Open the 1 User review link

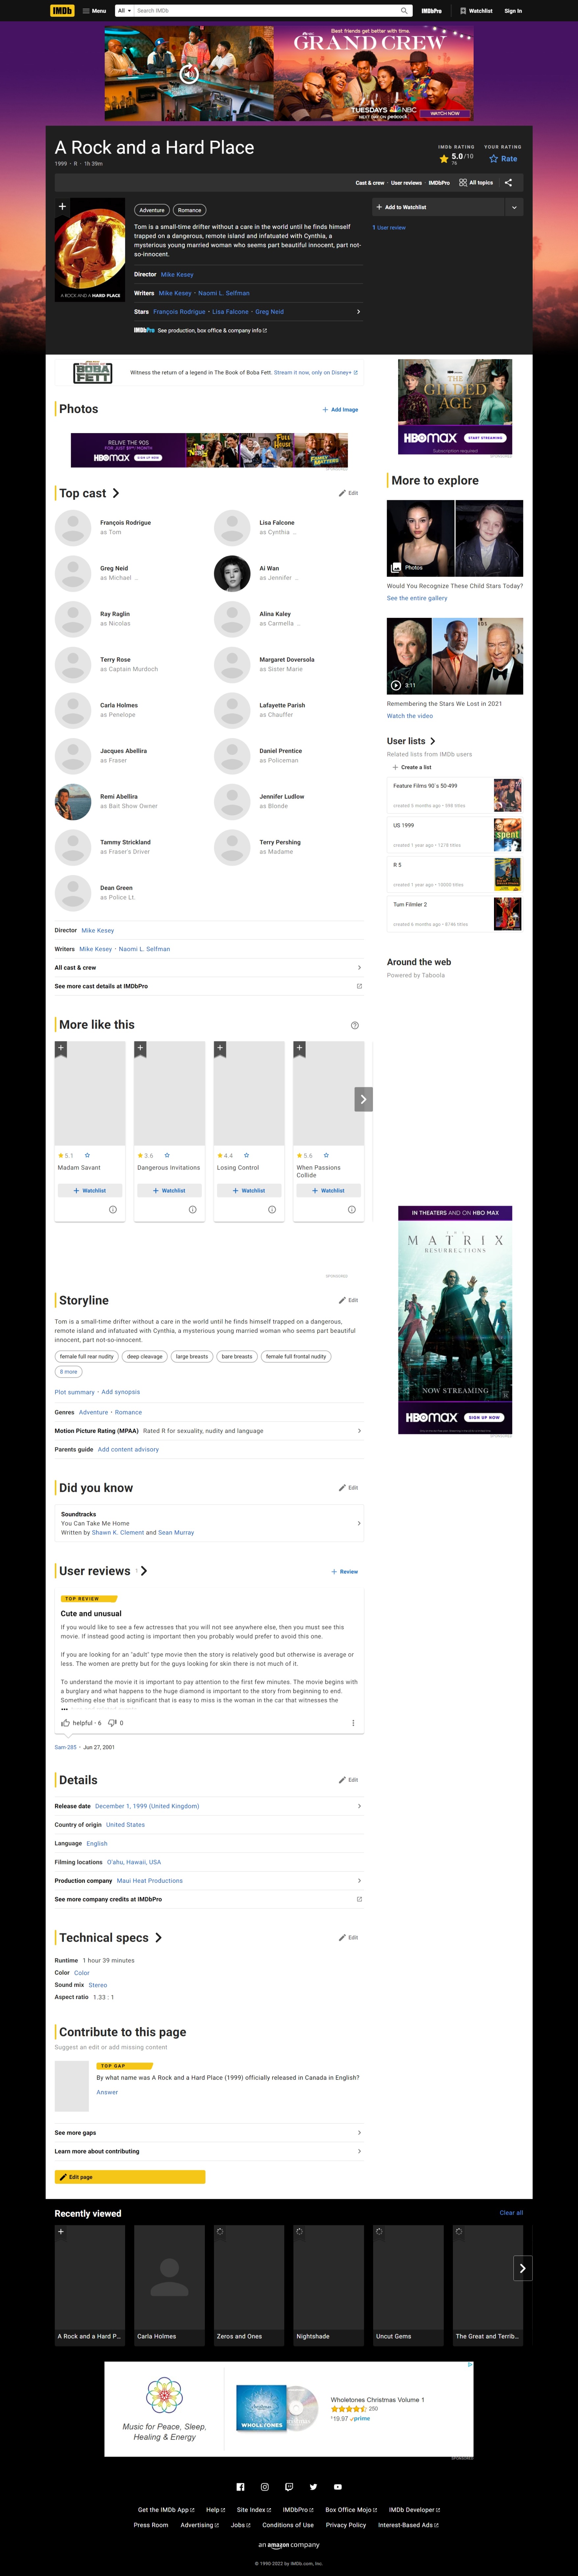(x=389, y=228)
